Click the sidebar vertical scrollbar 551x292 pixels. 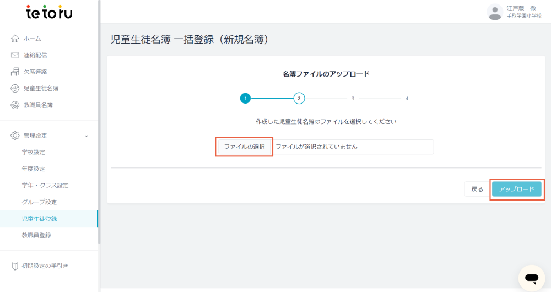pos(99,121)
